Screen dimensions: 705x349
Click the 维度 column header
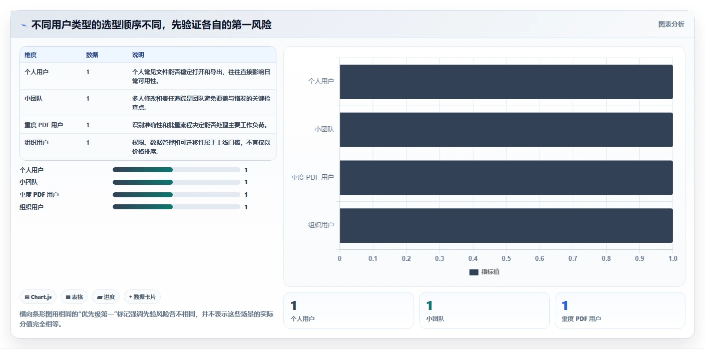(x=31, y=55)
